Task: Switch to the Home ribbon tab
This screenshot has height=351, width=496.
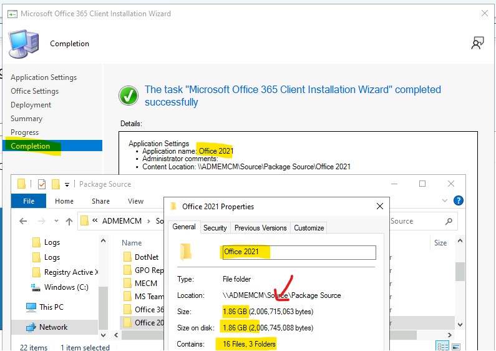Action: tap(64, 201)
